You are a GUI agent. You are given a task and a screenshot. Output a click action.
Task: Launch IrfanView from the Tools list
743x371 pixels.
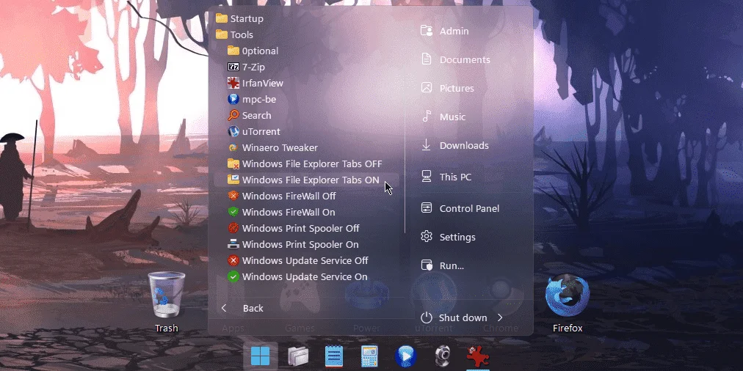(255, 84)
